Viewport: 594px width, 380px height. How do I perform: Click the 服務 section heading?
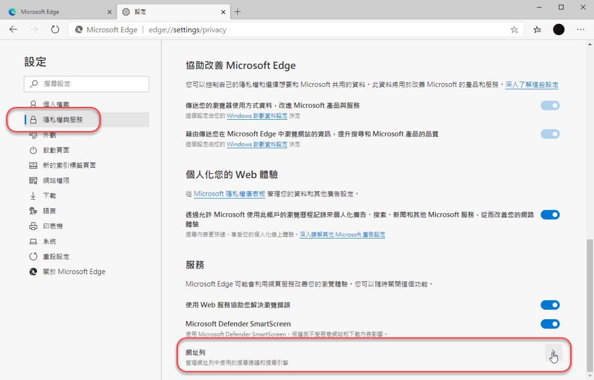[195, 265]
